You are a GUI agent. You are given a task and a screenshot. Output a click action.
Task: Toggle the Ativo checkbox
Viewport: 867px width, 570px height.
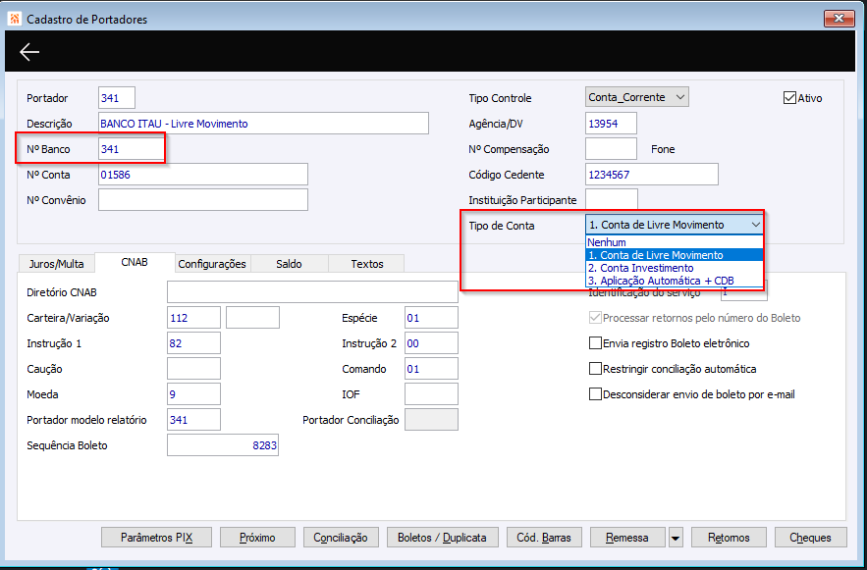789,98
